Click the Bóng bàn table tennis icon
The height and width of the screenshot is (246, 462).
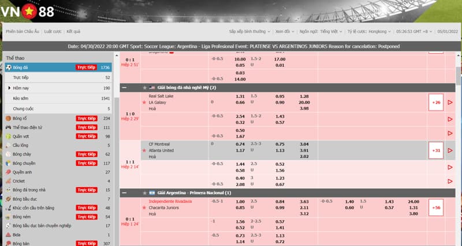8,243
